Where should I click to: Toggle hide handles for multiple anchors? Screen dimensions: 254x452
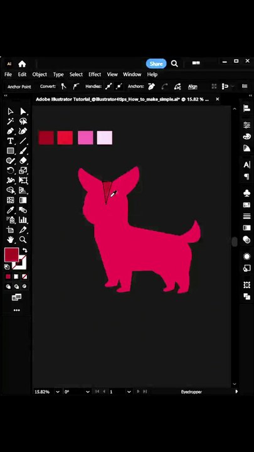pos(119,86)
